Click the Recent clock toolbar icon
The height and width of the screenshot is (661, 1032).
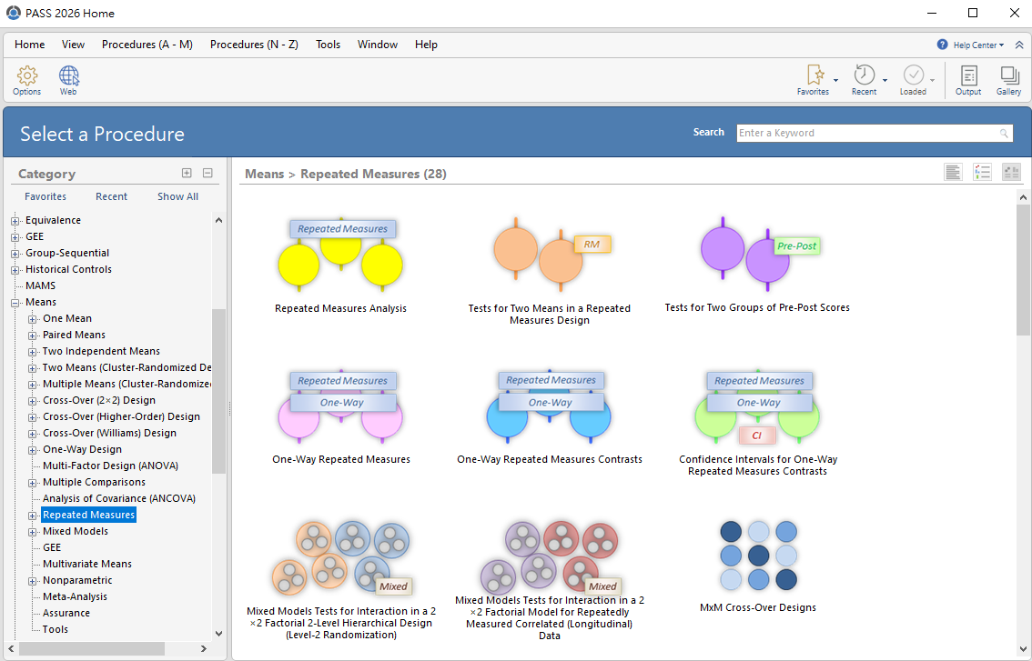coord(864,77)
